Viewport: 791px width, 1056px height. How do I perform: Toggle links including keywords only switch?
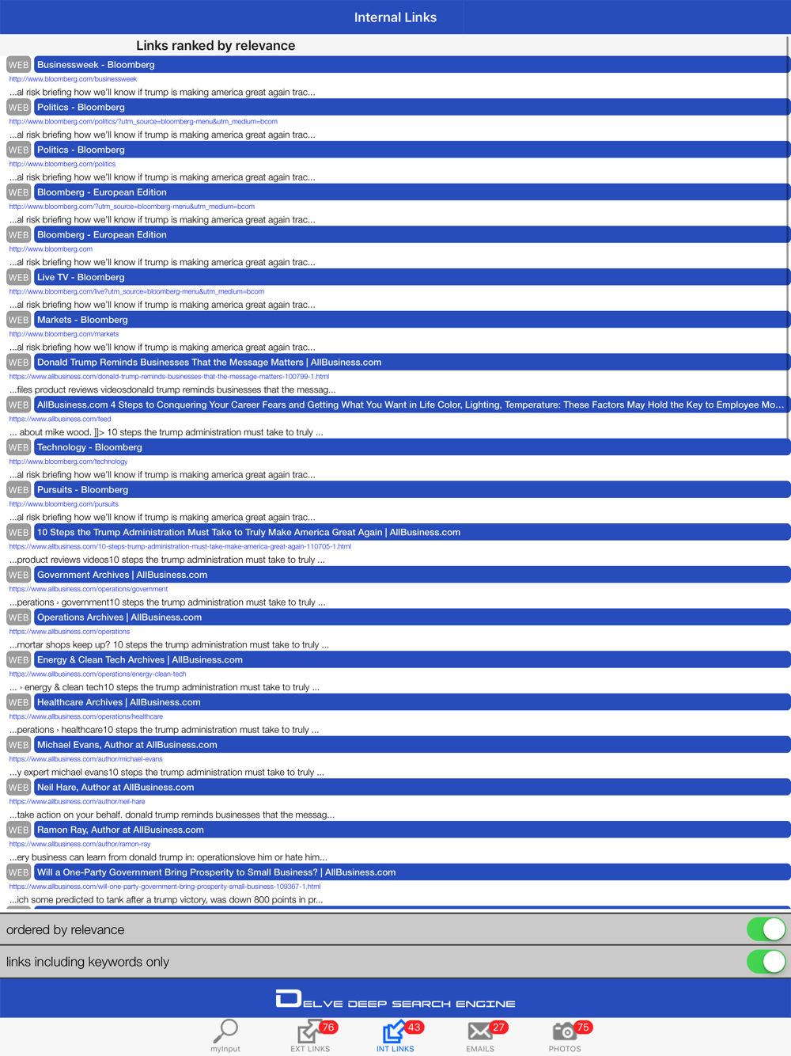click(x=766, y=962)
